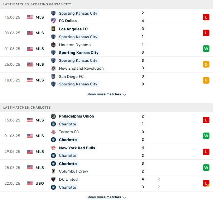
Task: Expand Charlotte's Show more matches link
Action: [104, 197]
